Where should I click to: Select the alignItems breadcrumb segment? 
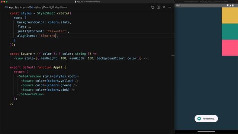(59, 7)
